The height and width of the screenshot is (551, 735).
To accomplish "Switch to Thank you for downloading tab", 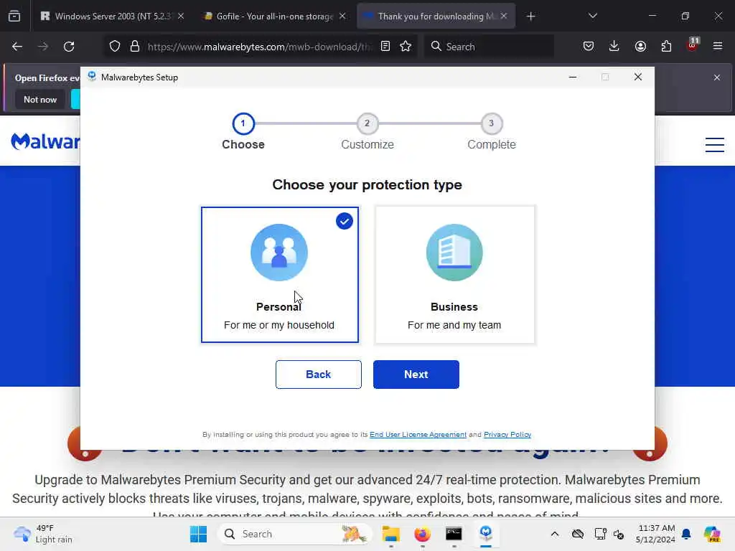I will (x=436, y=17).
